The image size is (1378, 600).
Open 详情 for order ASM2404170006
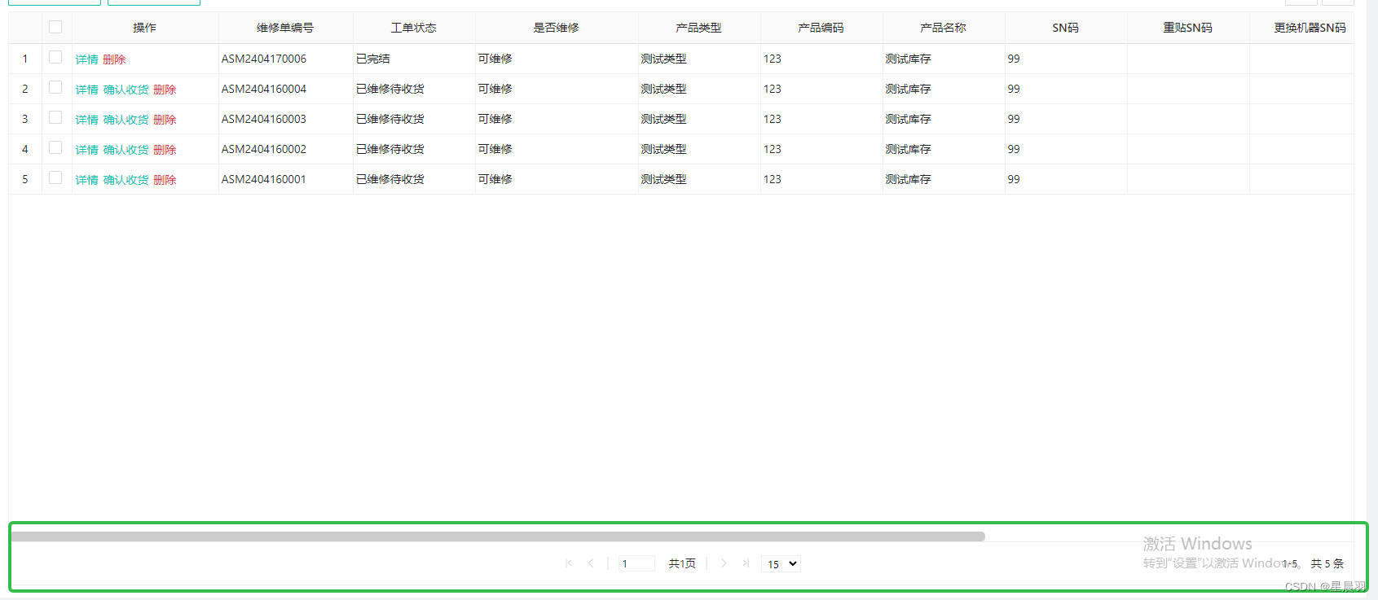[86, 59]
